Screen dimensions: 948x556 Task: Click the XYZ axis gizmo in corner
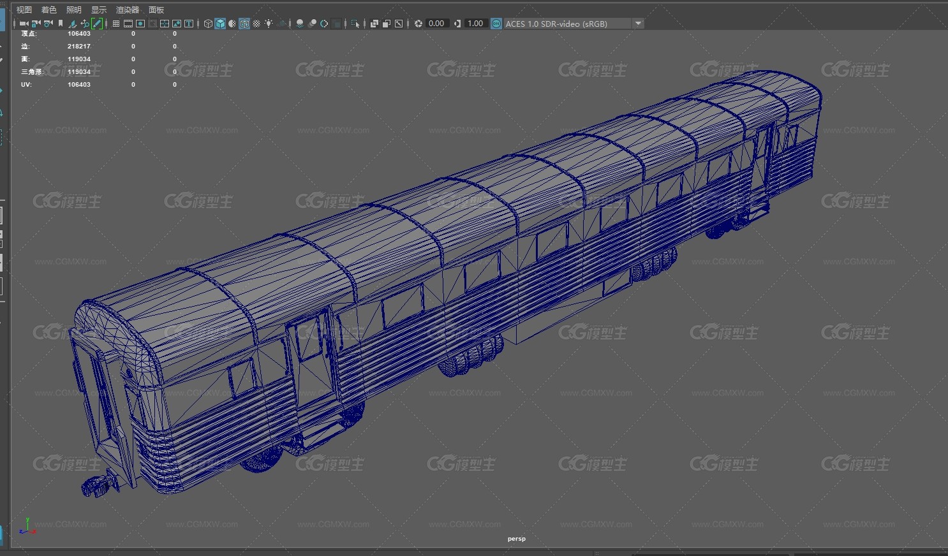pos(26,527)
